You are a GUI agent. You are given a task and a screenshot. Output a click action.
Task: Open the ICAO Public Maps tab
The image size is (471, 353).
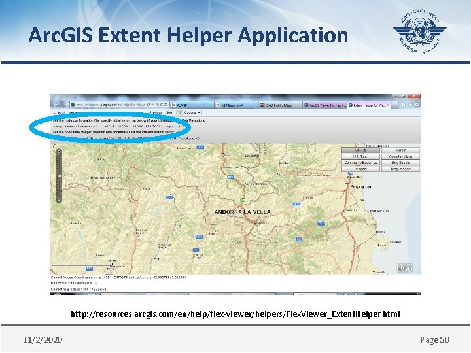(281, 105)
